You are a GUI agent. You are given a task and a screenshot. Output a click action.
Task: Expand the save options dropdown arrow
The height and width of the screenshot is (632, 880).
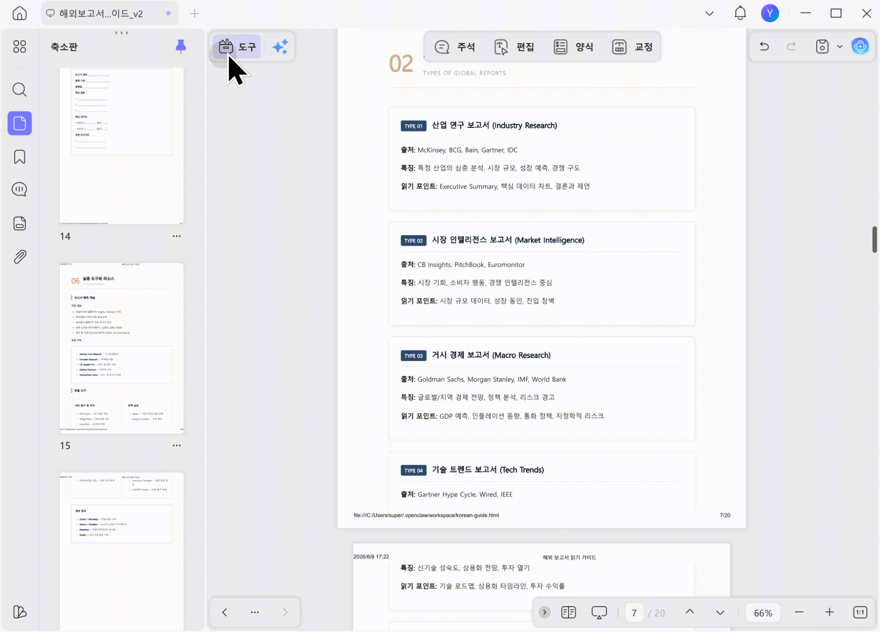(840, 47)
